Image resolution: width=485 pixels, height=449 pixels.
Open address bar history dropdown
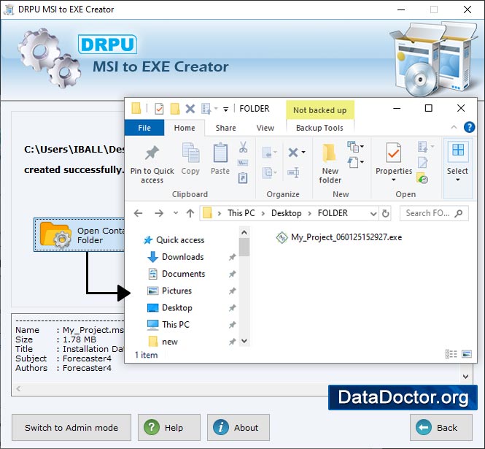pos(373,213)
